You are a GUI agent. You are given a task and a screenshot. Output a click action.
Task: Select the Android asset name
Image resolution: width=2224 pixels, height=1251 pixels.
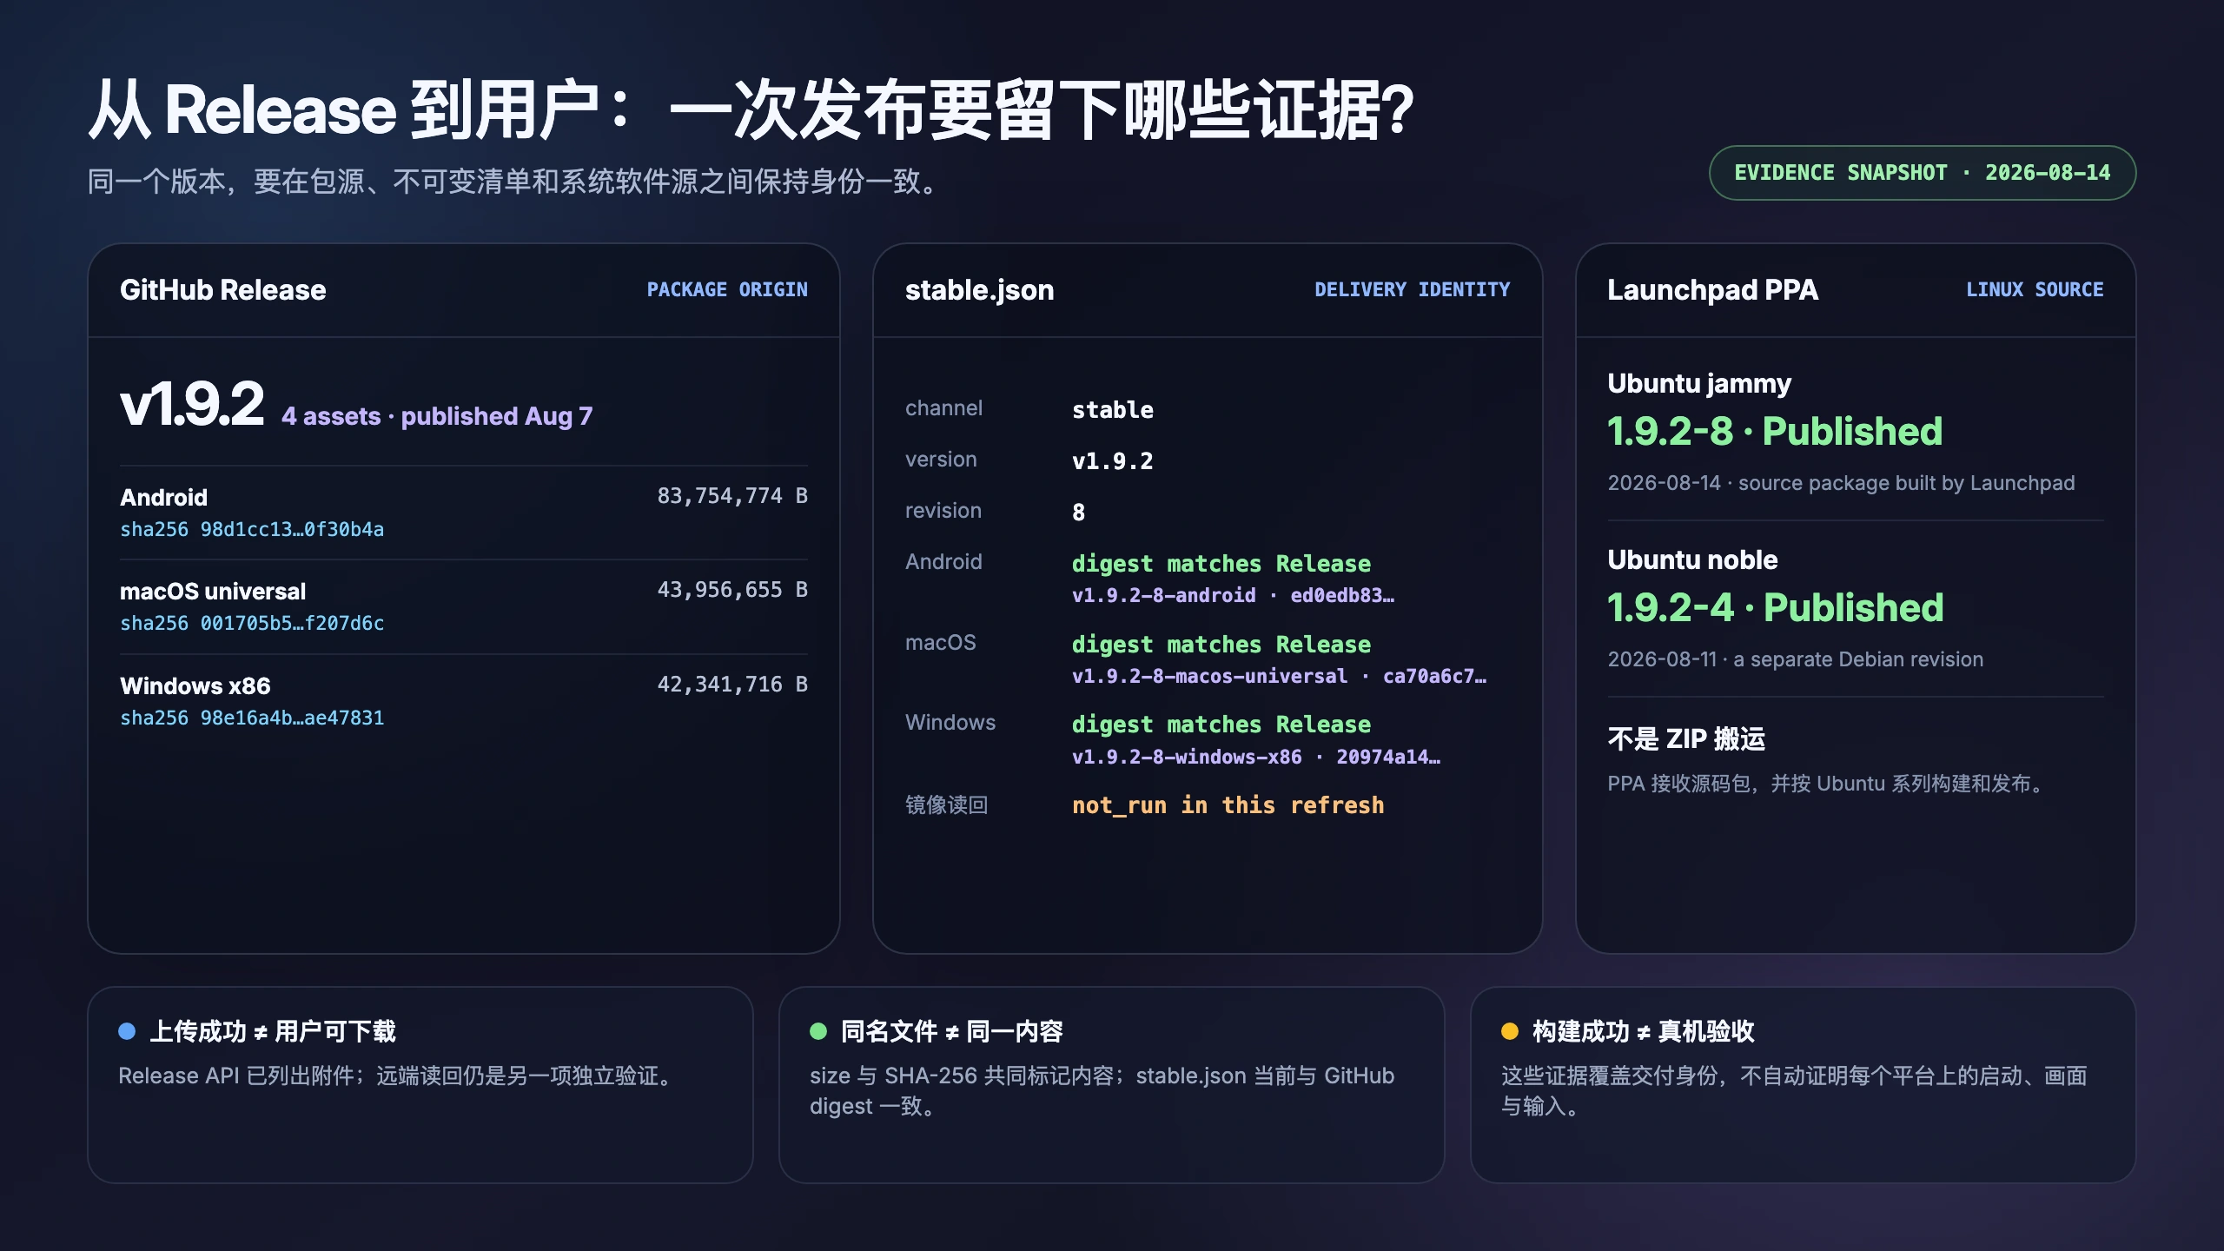click(x=163, y=497)
